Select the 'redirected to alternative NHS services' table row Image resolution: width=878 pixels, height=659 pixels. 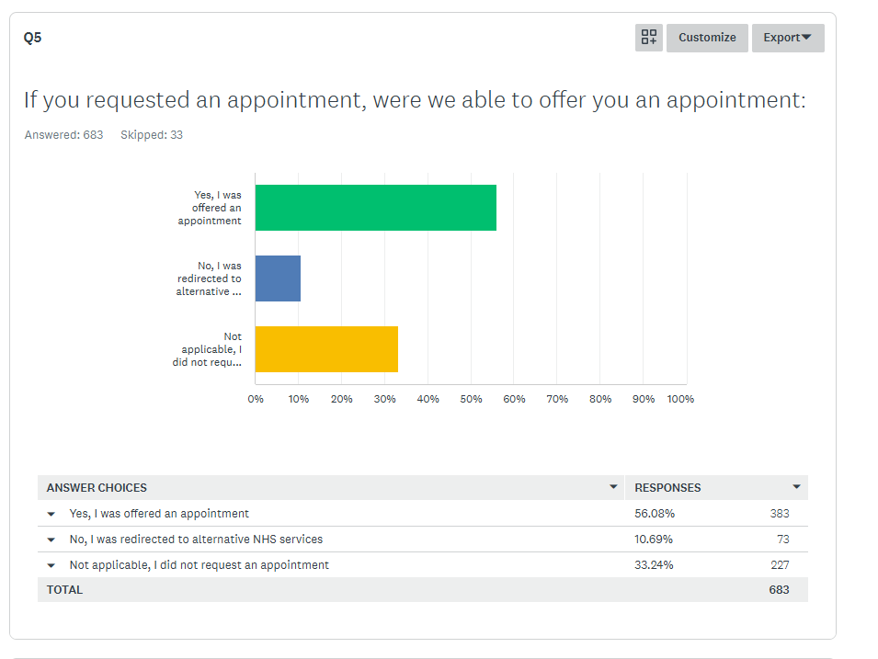196,540
